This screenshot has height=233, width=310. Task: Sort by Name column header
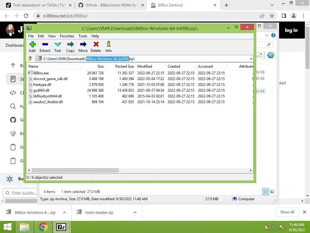pos(51,66)
